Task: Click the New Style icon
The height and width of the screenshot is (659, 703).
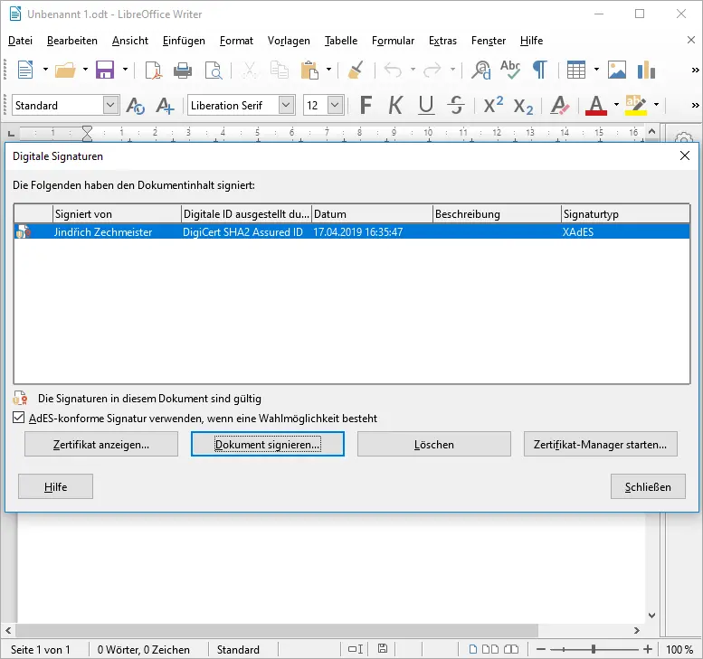Action: [165, 106]
